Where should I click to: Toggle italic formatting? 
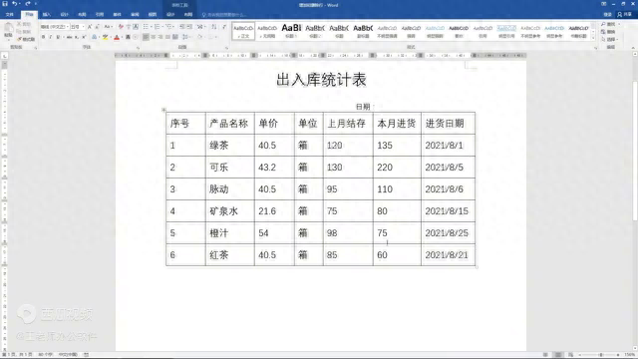[x=51, y=37]
